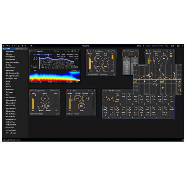Click the CompChan threshold slider handle

tap(92, 62)
